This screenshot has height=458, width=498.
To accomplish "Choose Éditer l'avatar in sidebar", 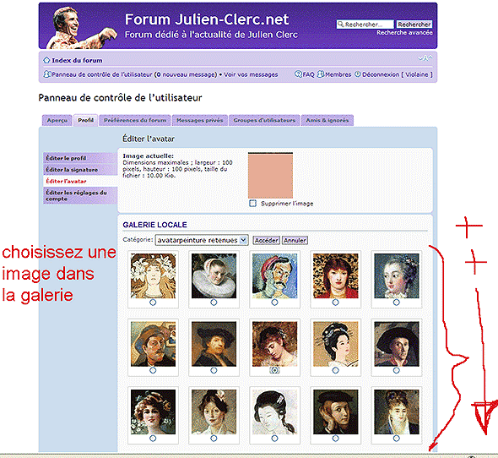I will pos(80,181).
